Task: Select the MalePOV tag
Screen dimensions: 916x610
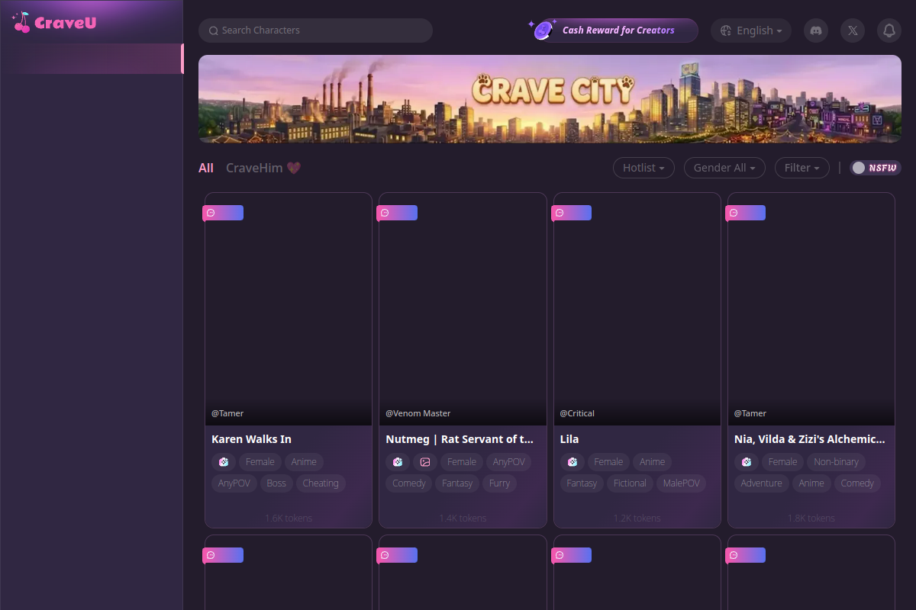Action: click(681, 483)
